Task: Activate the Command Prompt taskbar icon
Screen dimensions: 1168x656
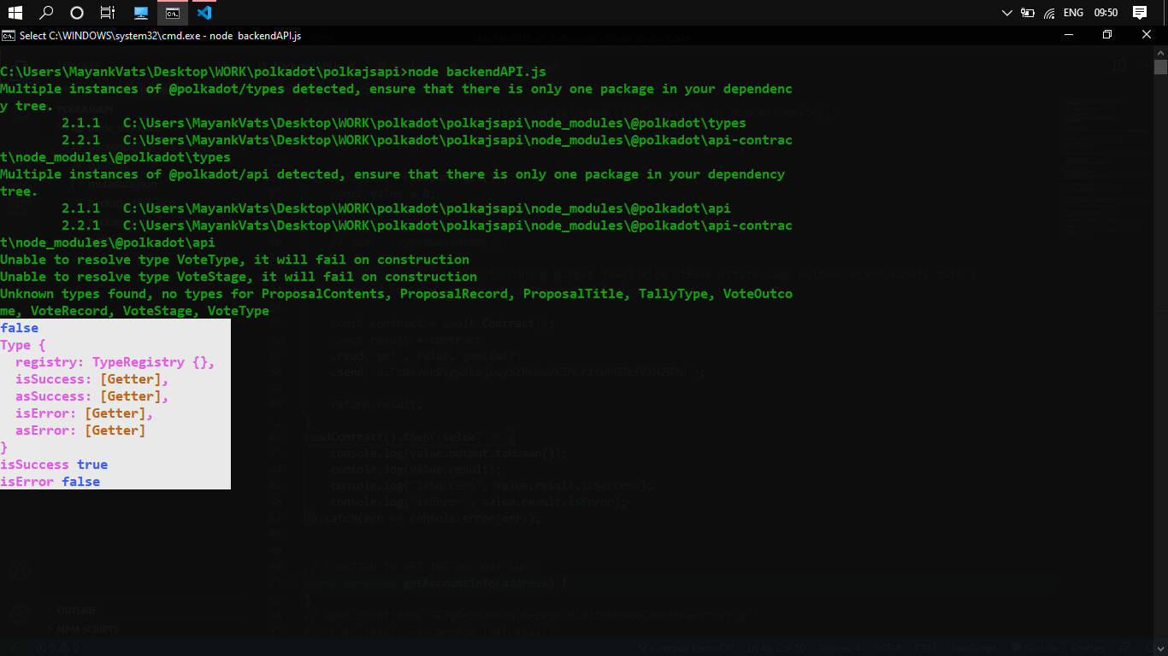Action: pyautogui.click(x=173, y=13)
